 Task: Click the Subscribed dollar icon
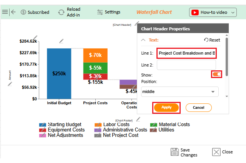23,12
